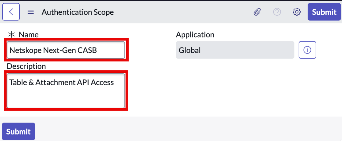Open attachments via the paperclip icon
342x141 pixels.
[x=258, y=12]
